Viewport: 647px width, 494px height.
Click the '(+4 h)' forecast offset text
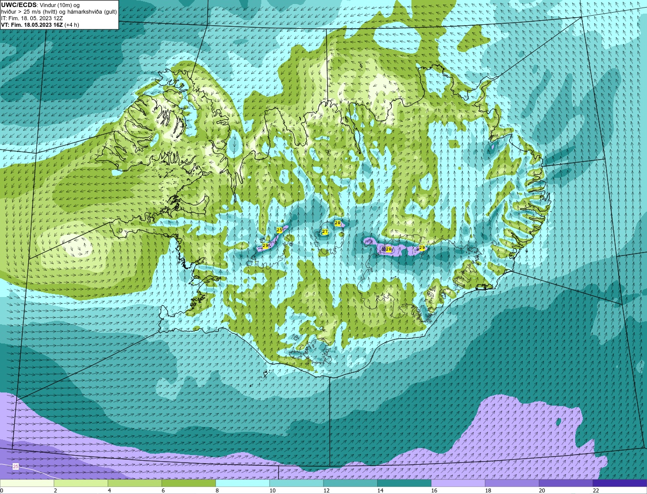tap(71, 25)
